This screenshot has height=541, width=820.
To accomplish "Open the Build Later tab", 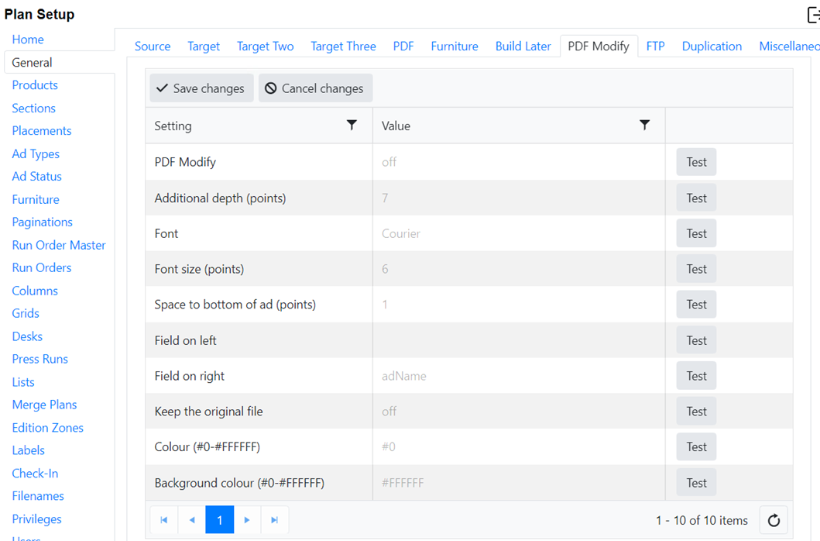I will pos(523,47).
